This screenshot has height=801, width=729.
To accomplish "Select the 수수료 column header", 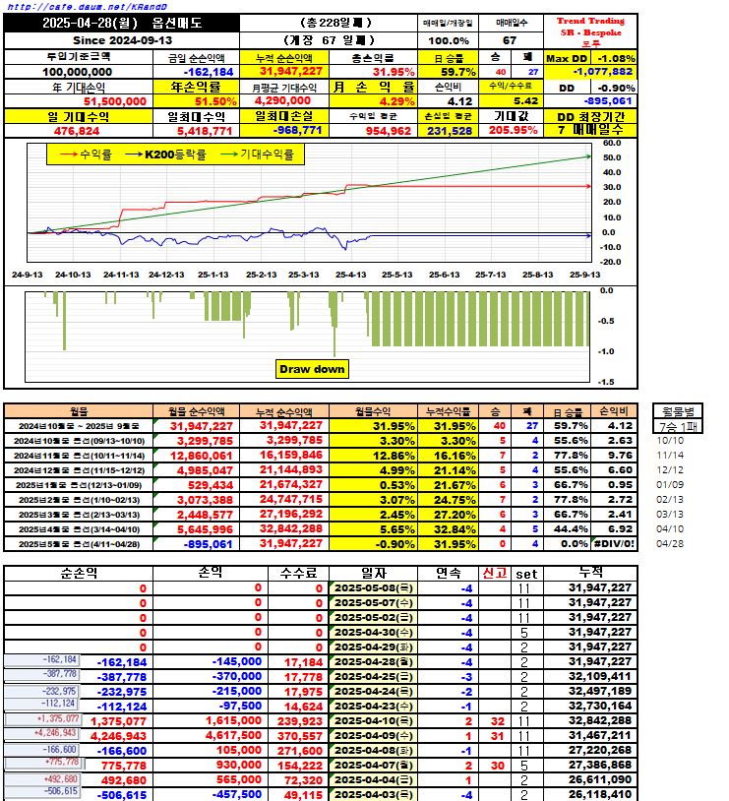I will 299,573.
